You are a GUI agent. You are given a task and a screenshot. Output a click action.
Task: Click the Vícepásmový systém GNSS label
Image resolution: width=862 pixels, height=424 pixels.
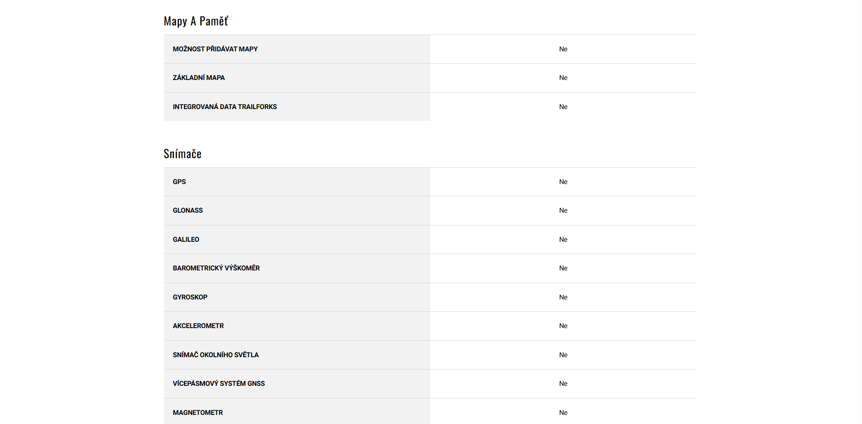pyautogui.click(x=219, y=384)
